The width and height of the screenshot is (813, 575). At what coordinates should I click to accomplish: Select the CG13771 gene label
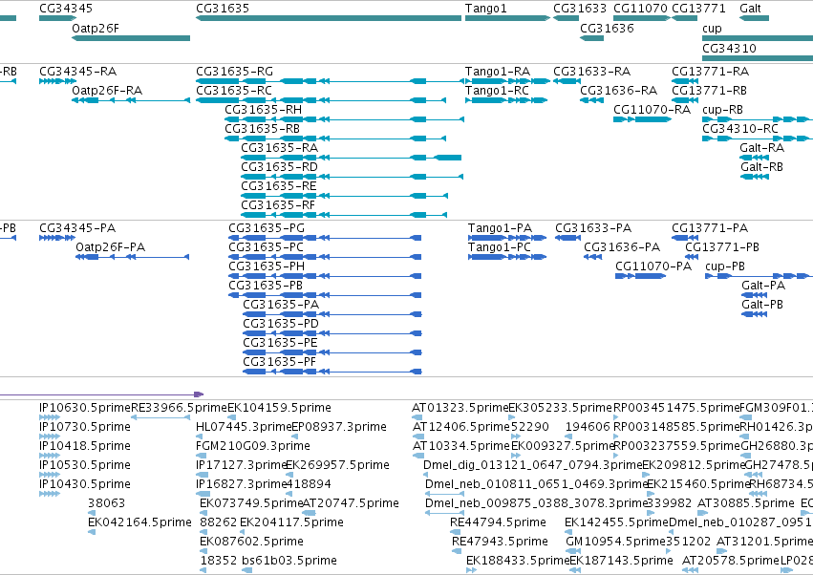698,9
